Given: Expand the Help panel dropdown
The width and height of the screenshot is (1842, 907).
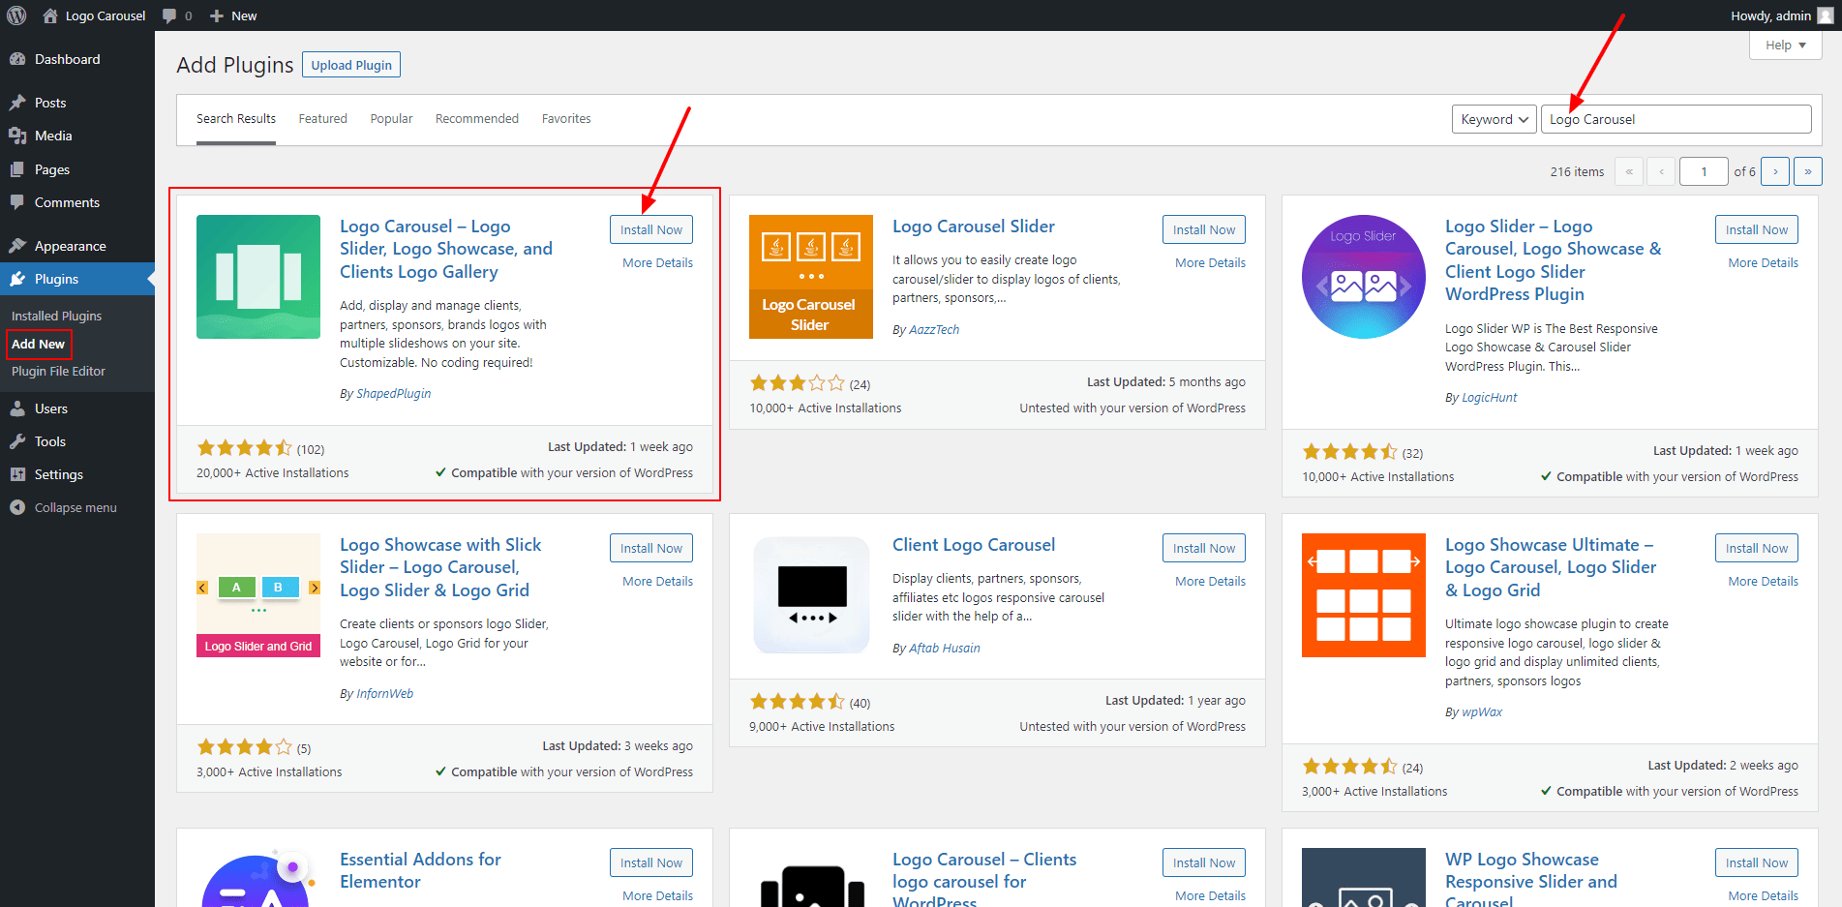Looking at the screenshot, I should point(1786,45).
